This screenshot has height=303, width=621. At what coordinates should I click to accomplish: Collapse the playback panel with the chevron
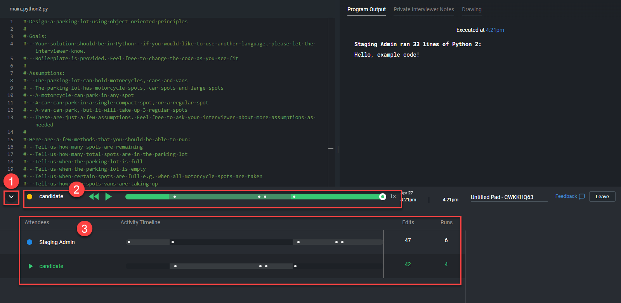(x=11, y=197)
